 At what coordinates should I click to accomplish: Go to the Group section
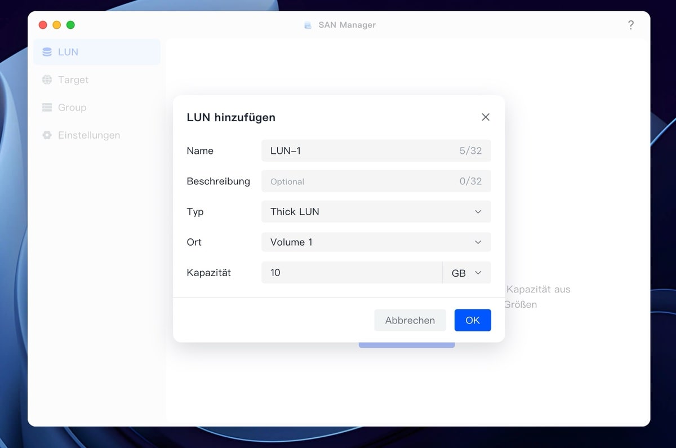click(72, 108)
